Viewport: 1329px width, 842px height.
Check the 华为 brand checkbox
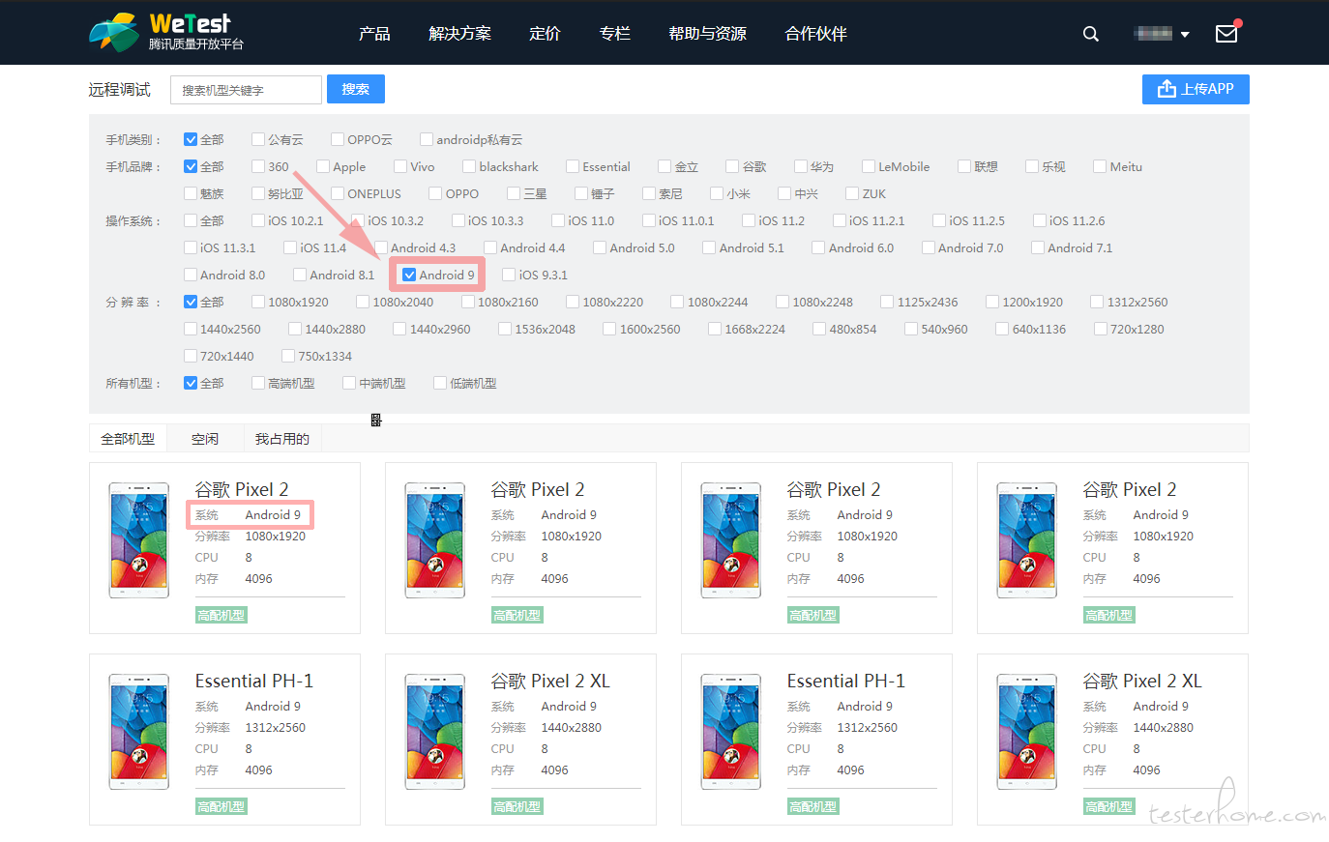point(801,166)
